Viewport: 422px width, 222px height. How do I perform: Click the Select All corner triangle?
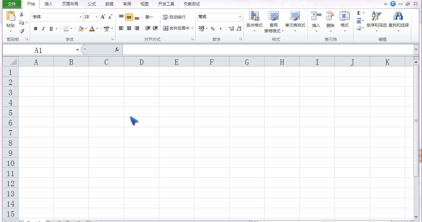pos(10,61)
